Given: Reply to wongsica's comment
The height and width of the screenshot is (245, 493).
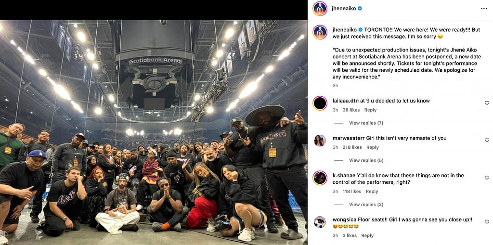Looking at the screenshot, I should point(367,235).
